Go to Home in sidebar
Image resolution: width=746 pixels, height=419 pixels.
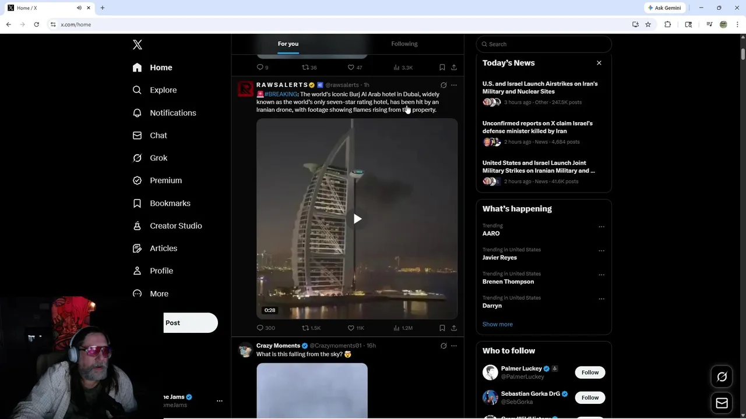point(152,68)
